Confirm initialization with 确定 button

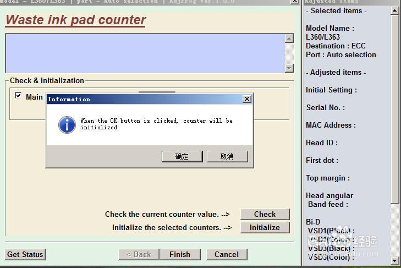[x=182, y=156]
